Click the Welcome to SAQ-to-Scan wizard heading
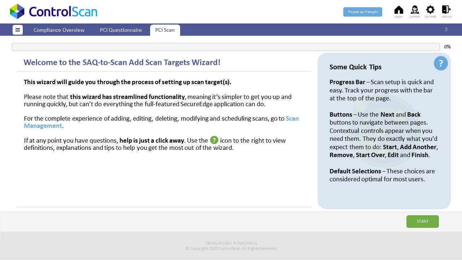 tap(122, 62)
